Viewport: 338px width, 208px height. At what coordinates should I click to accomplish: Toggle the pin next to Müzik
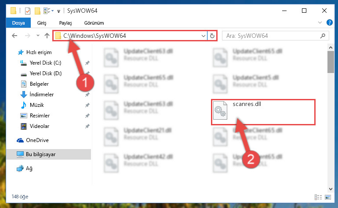(x=87, y=105)
